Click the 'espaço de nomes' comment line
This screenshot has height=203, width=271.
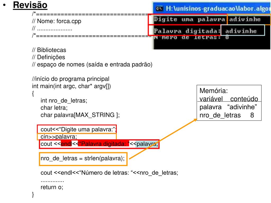(92, 64)
